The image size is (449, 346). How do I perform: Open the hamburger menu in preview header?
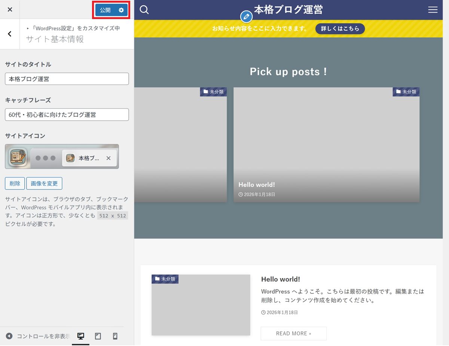coord(433,10)
